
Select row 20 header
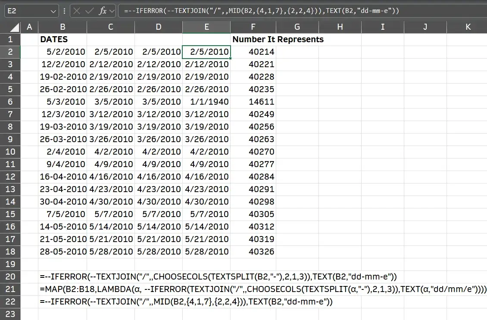10,277
